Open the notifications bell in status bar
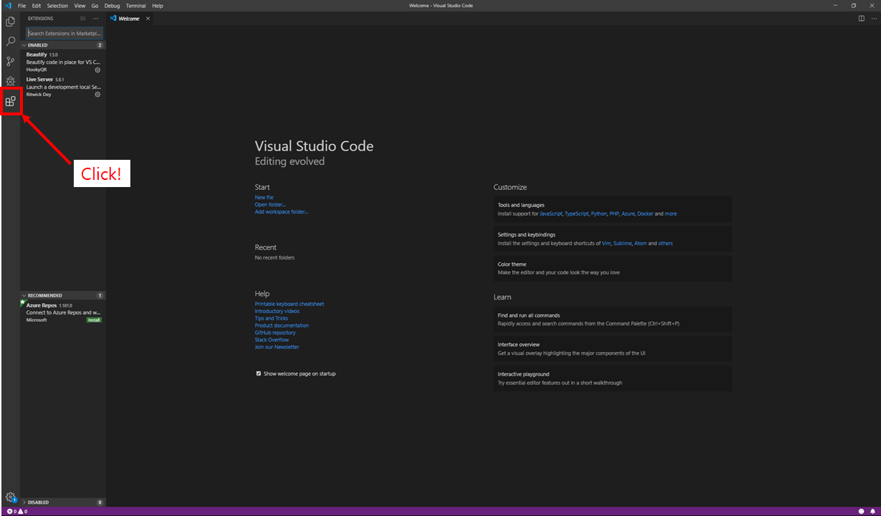The height and width of the screenshot is (516, 881). point(872,512)
